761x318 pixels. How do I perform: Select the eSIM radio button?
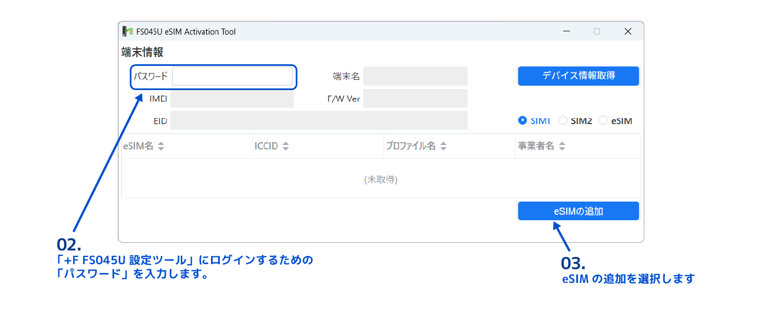pos(603,121)
